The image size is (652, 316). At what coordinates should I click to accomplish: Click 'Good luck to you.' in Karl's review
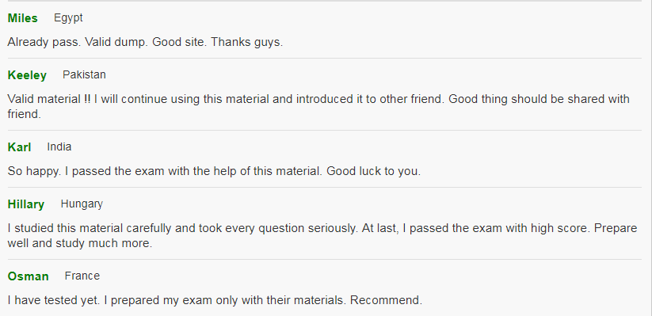pos(373,171)
